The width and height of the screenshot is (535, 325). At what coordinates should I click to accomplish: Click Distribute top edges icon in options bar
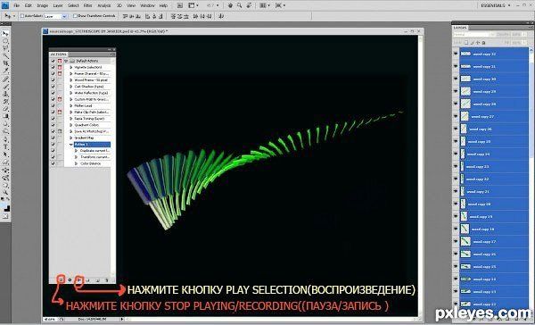[x=173, y=16]
